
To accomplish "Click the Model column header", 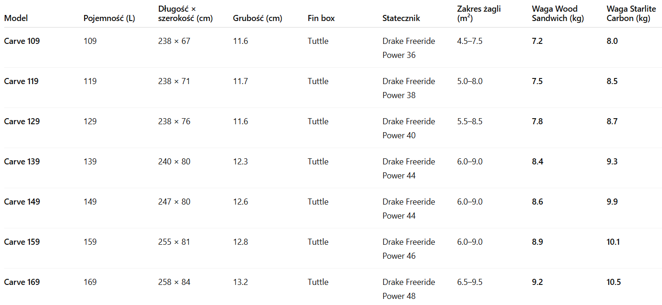I will tap(16, 18).
